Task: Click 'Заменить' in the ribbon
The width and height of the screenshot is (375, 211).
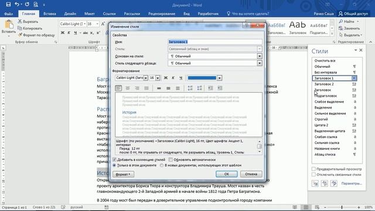Action: click(349, 28)
